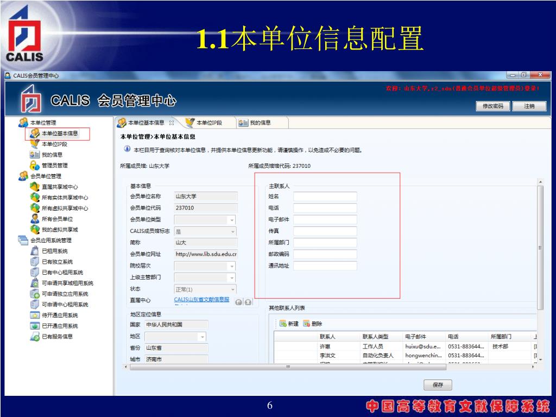Click the 可申请共享域租用系统 icon
This screenshot has height=417, width=556.
34,282
